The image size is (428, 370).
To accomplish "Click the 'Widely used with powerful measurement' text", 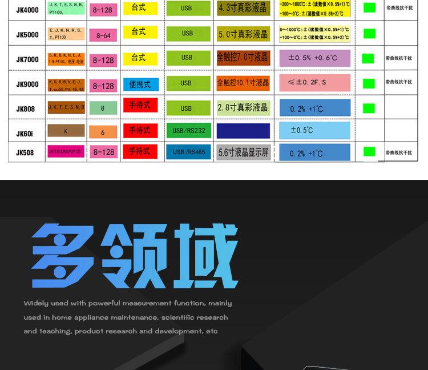I will click(x=128, y=304).
